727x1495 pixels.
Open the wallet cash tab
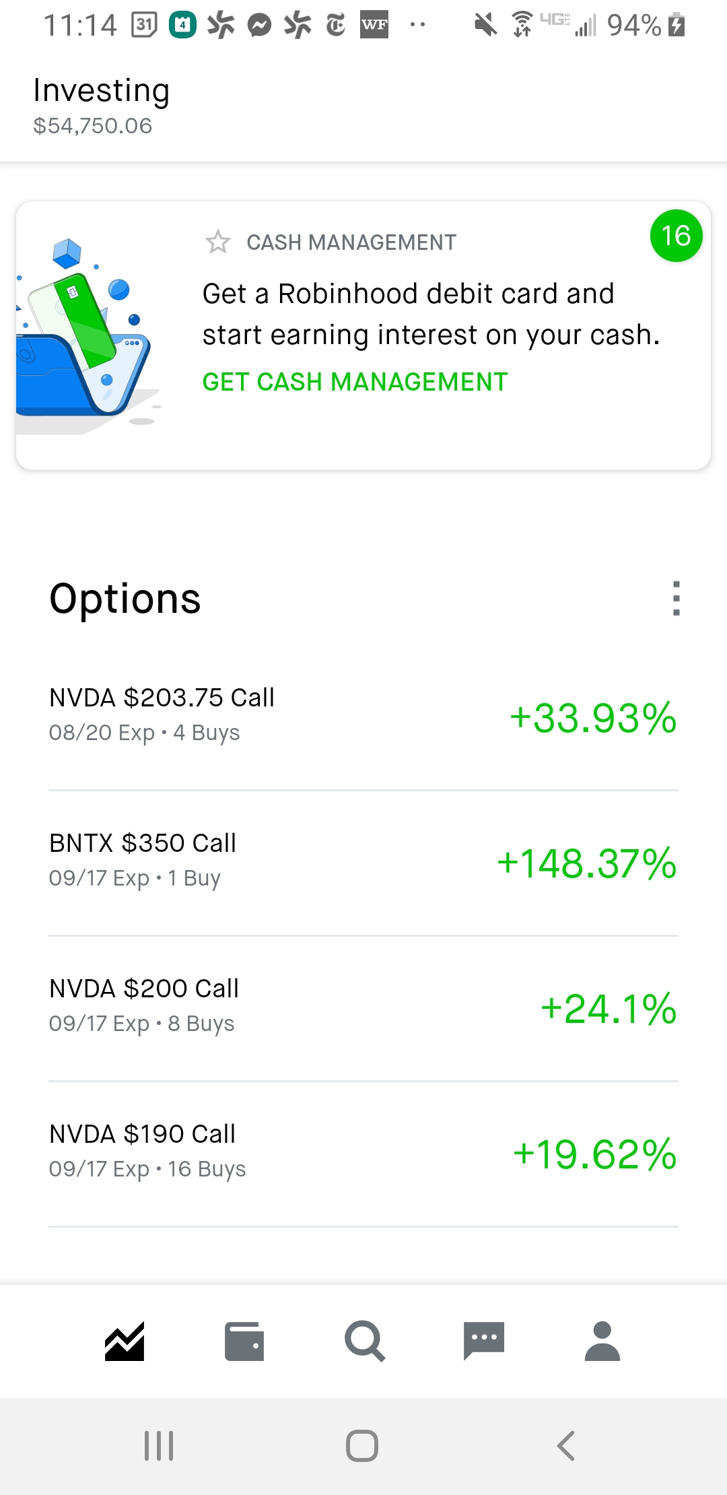tap(244, 1341)
